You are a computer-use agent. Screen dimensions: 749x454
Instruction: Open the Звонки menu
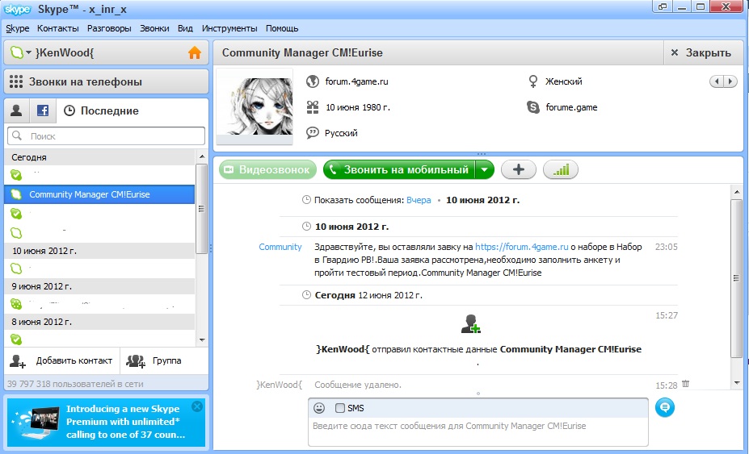pos(154,28)
